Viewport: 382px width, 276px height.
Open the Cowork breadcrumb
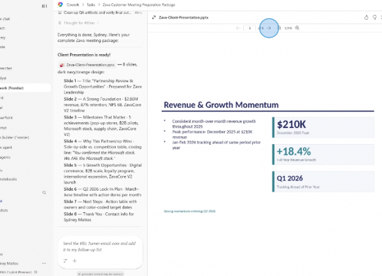(x=73, y=4)
